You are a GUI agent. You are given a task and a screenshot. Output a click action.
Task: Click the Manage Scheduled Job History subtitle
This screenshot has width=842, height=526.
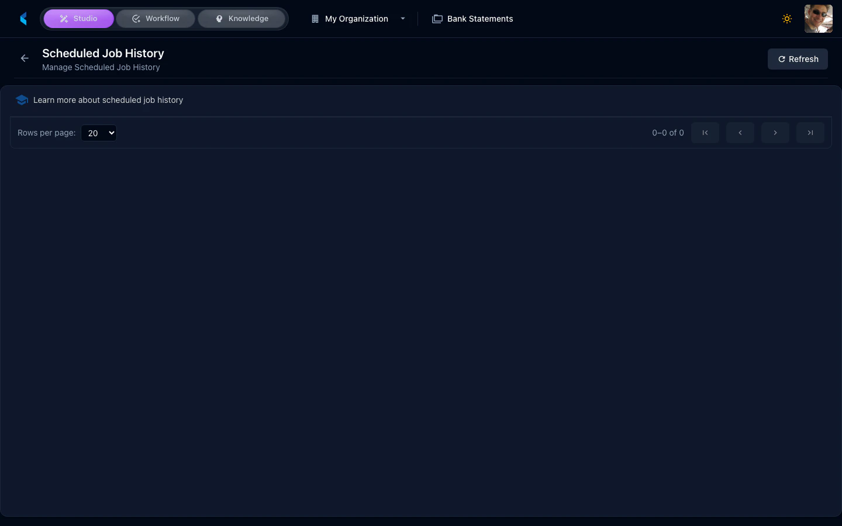[x=101, y=67]
